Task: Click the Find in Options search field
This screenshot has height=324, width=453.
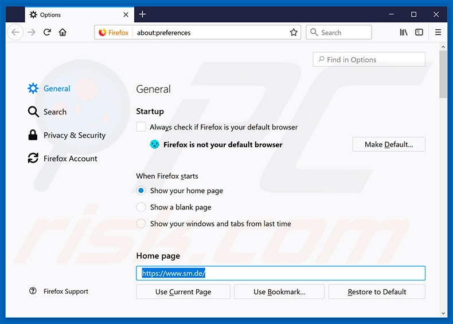Action: click(x=369, y=60)
